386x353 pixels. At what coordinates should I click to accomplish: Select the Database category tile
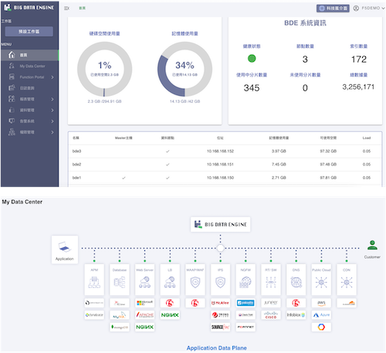(120, 280)
